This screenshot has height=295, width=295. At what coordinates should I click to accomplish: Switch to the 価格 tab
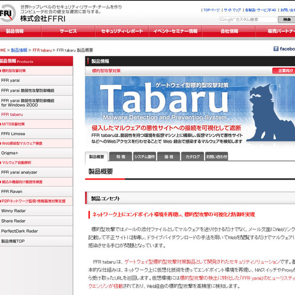click(x=168, y=157)
